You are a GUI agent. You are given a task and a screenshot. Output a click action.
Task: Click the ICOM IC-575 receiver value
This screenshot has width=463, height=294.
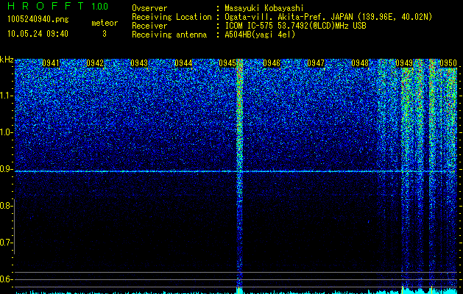[x=295, y=26]
